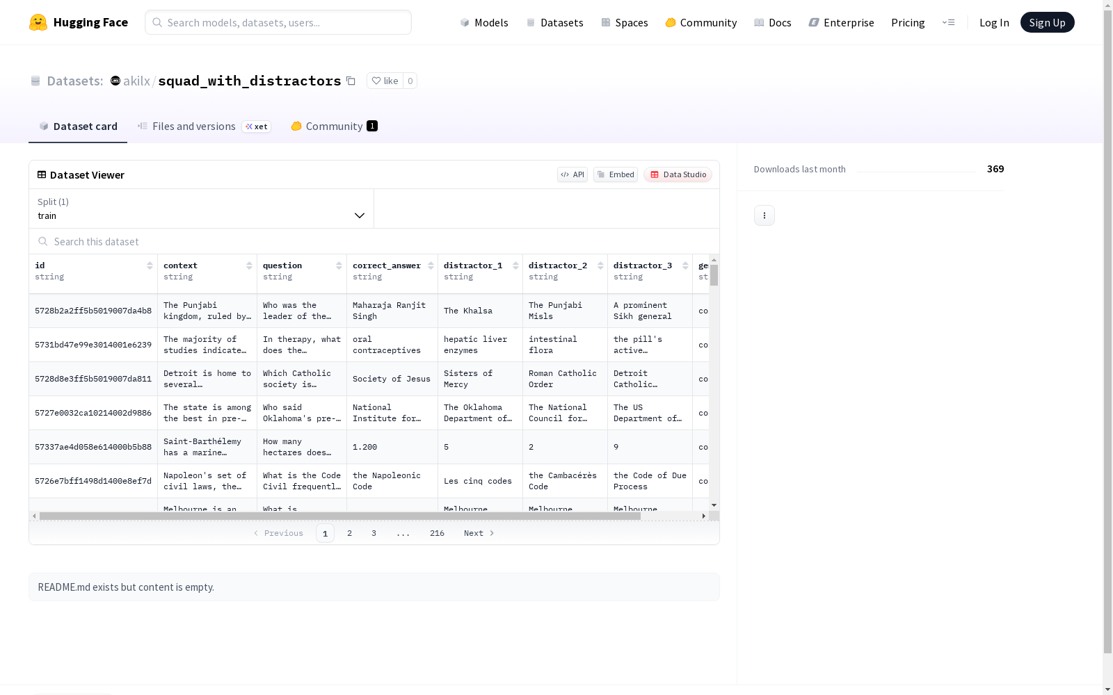Screen dimensions: 1113x695
Task: Go to page 2 of the dataset
Action: pyautogui.click(x=349, y=533)
